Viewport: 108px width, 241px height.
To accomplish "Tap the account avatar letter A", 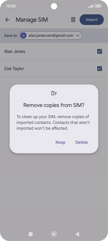I will point(23,36).
